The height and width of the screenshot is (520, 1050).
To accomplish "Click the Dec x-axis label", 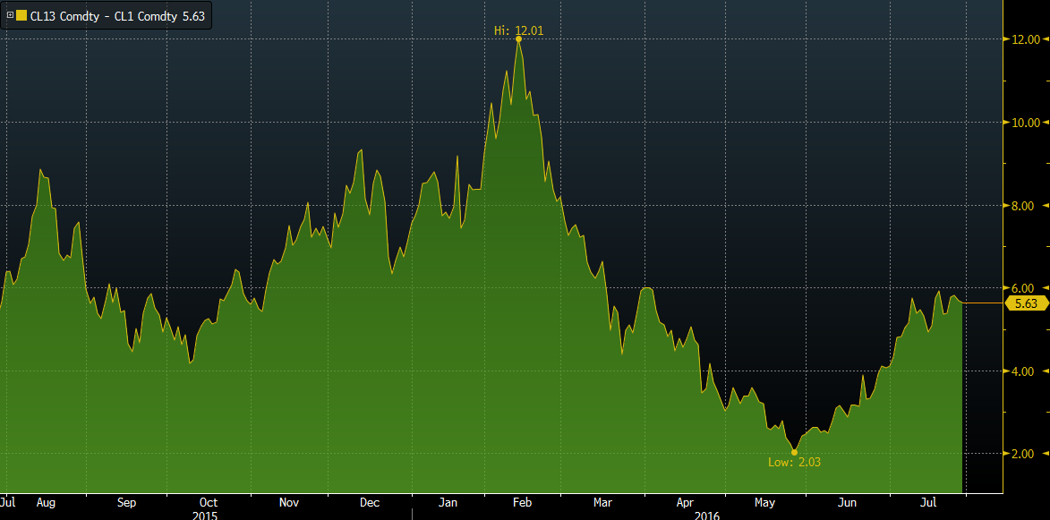I will coord(370,502).
